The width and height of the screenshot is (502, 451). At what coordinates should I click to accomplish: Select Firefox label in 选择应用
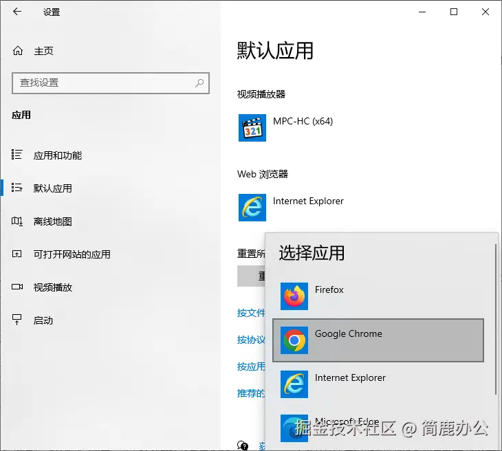tap(329, 289)
